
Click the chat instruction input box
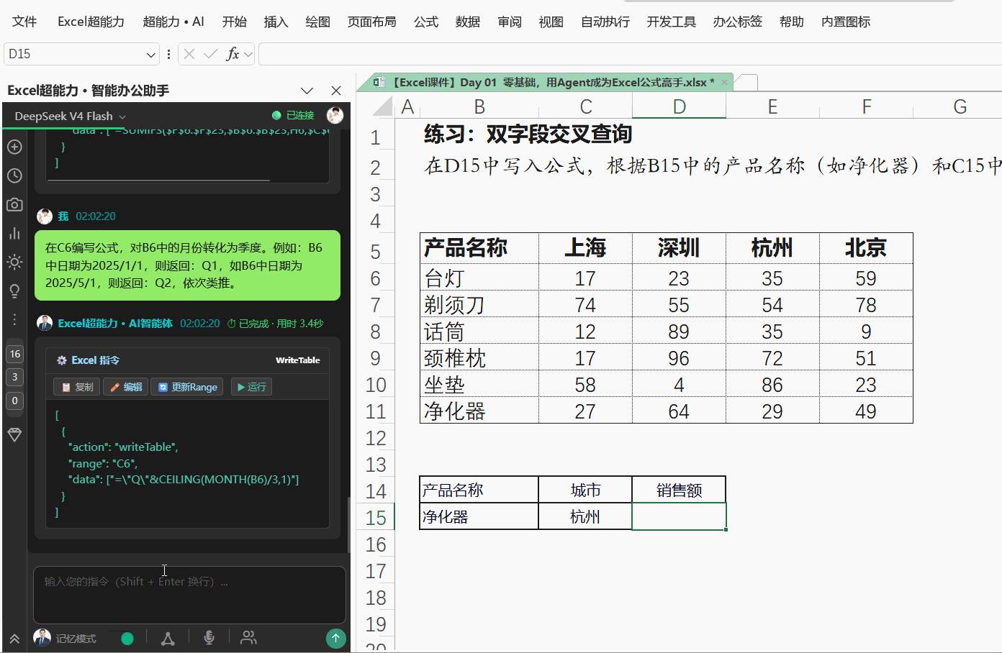(189, 595)
